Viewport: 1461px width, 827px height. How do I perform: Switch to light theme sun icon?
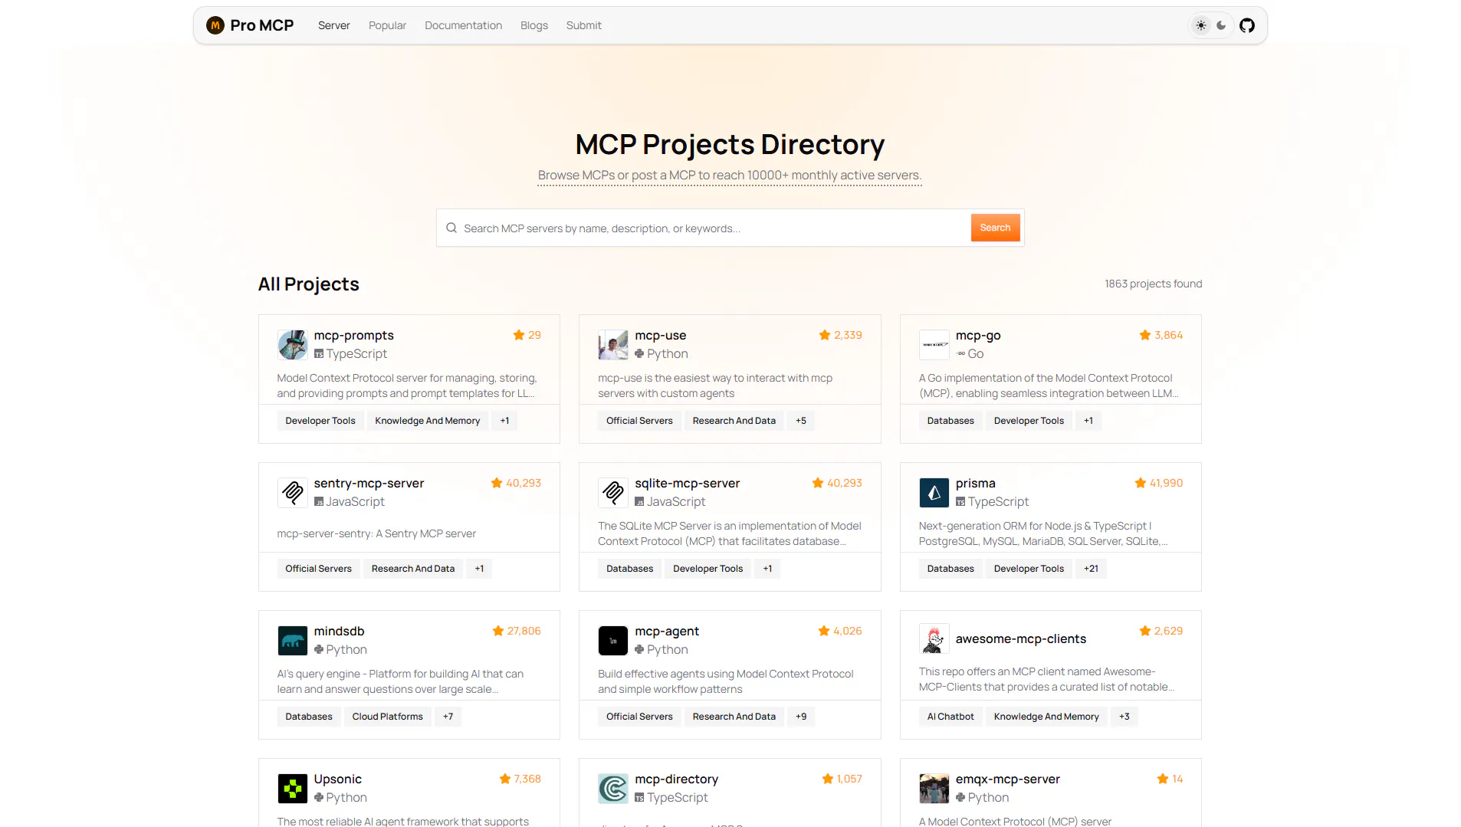pos(1201,25)
